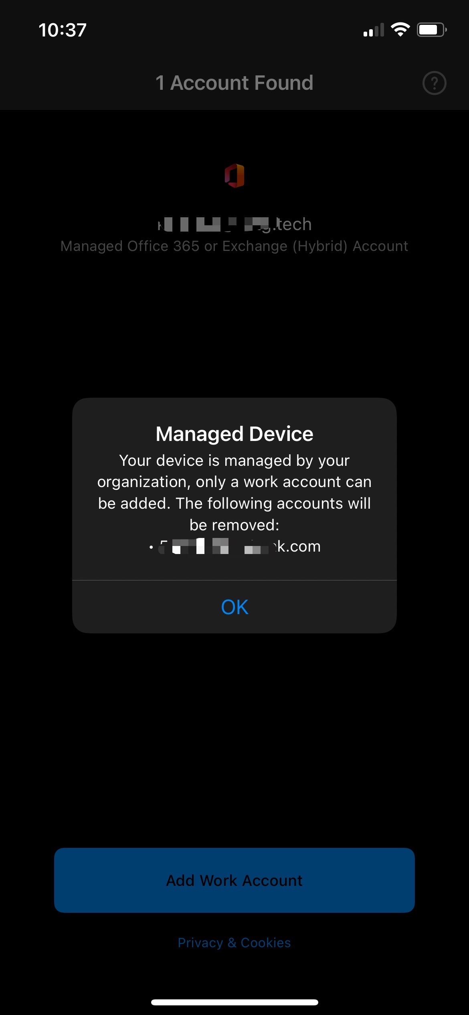This screenshot has height=1015, width=469.
Task: Tap the Wi-Fi status icon
Action: coord(400,30)
